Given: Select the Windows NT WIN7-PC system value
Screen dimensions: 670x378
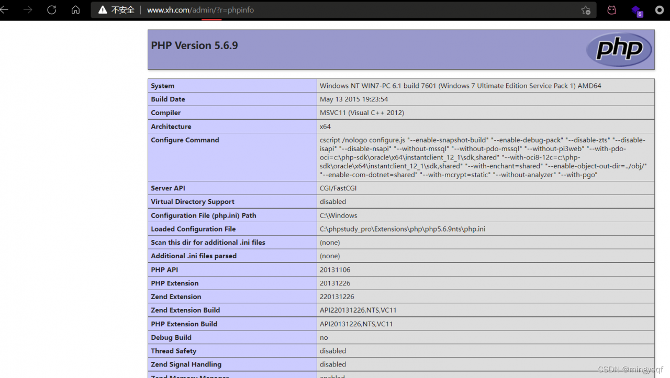Looking at the screenshot, I should click(461, 86).
